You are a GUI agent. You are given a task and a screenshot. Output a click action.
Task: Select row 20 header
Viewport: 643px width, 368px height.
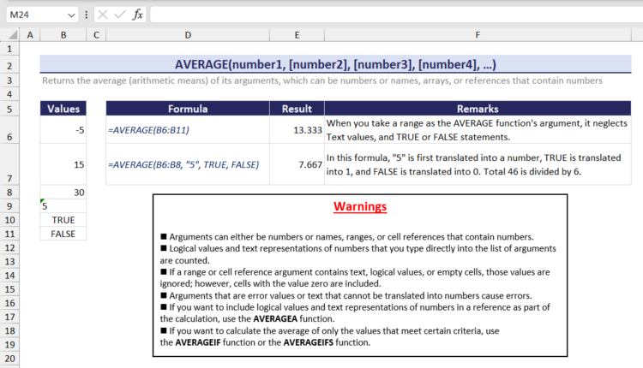pyautogui.click(x=9, y=359)
